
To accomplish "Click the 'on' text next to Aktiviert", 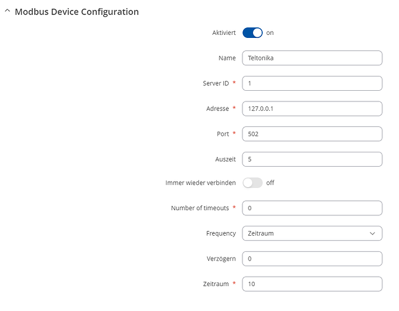I will (270, 32).
